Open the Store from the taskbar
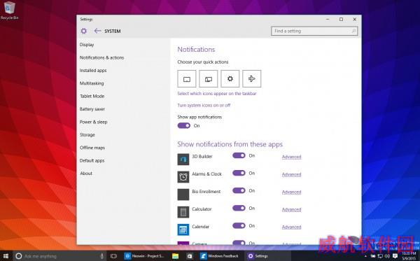This screenshot has height=261, width=420. click(190, 256)
